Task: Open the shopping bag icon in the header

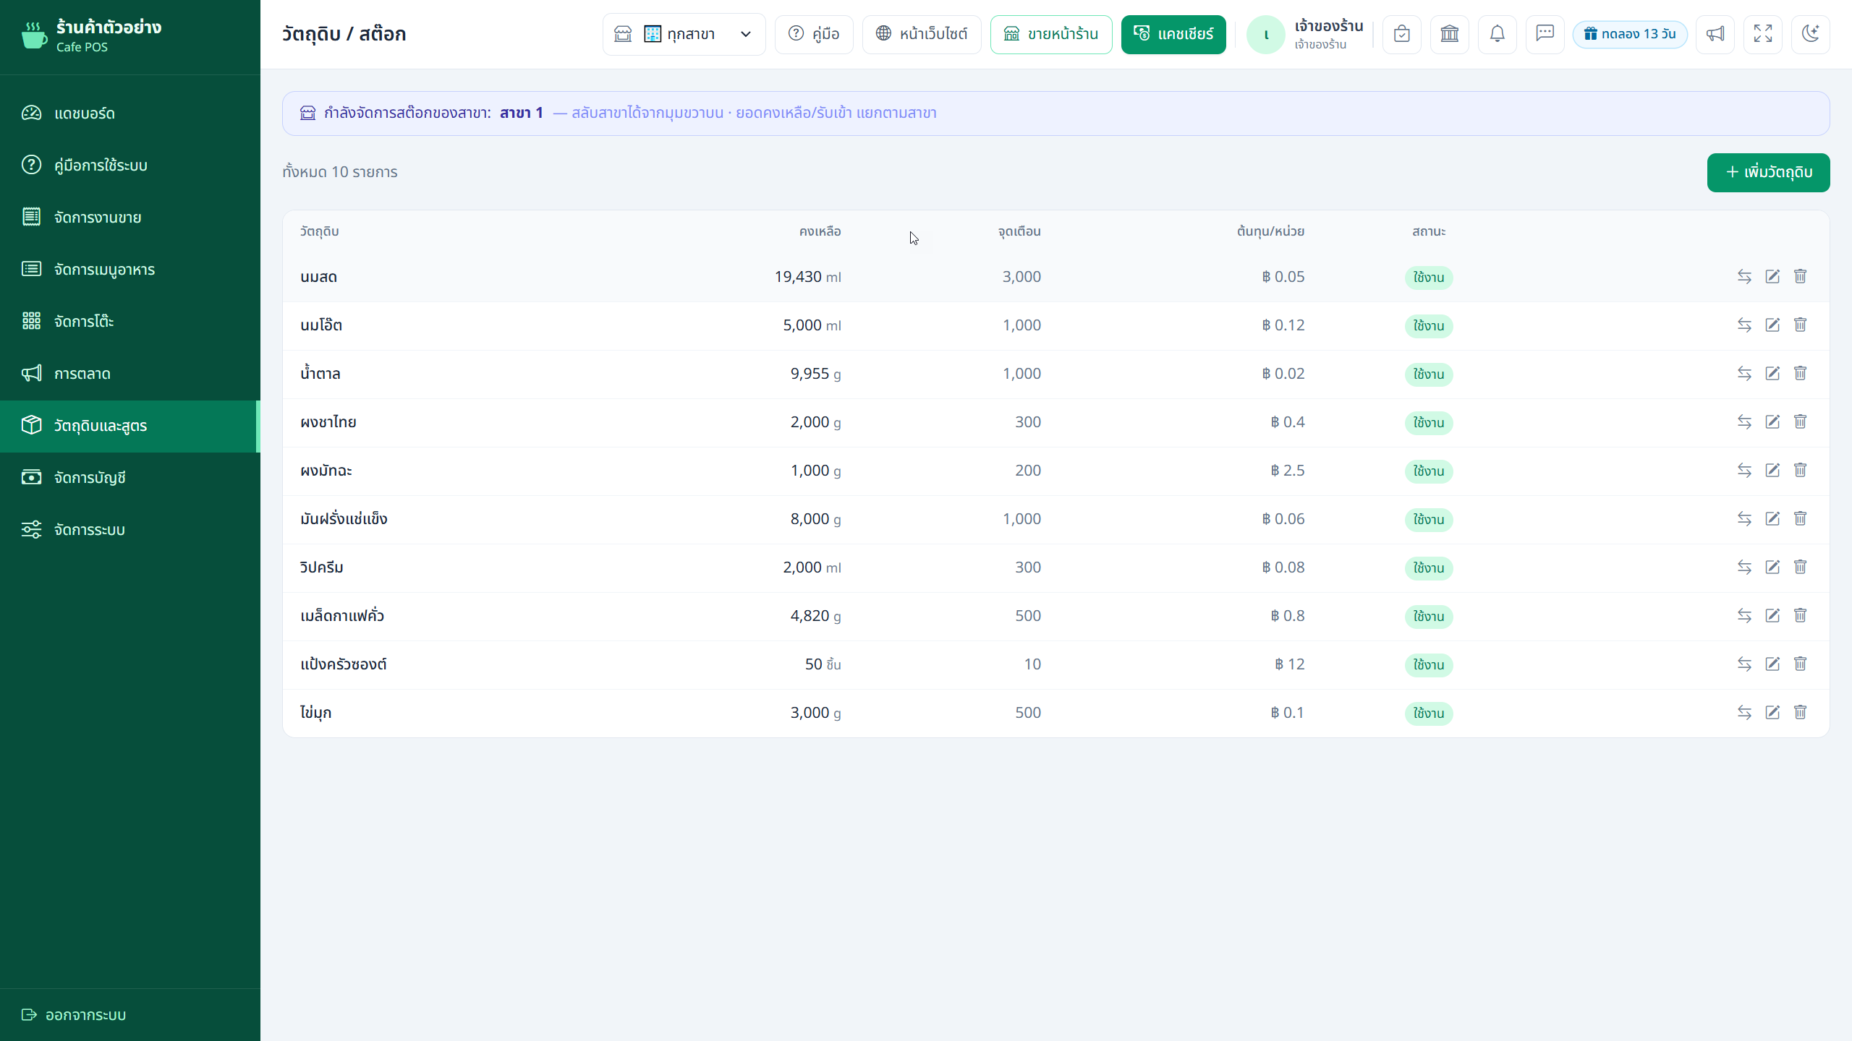Action: 1401,34
